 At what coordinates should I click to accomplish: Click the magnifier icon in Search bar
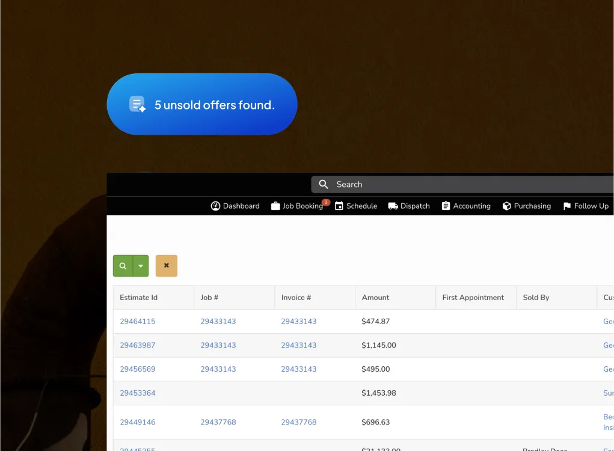324,185
